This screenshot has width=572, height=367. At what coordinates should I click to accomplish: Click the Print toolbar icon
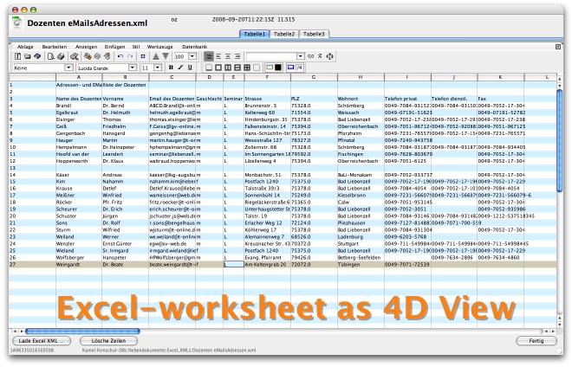(x=61, y=56)
